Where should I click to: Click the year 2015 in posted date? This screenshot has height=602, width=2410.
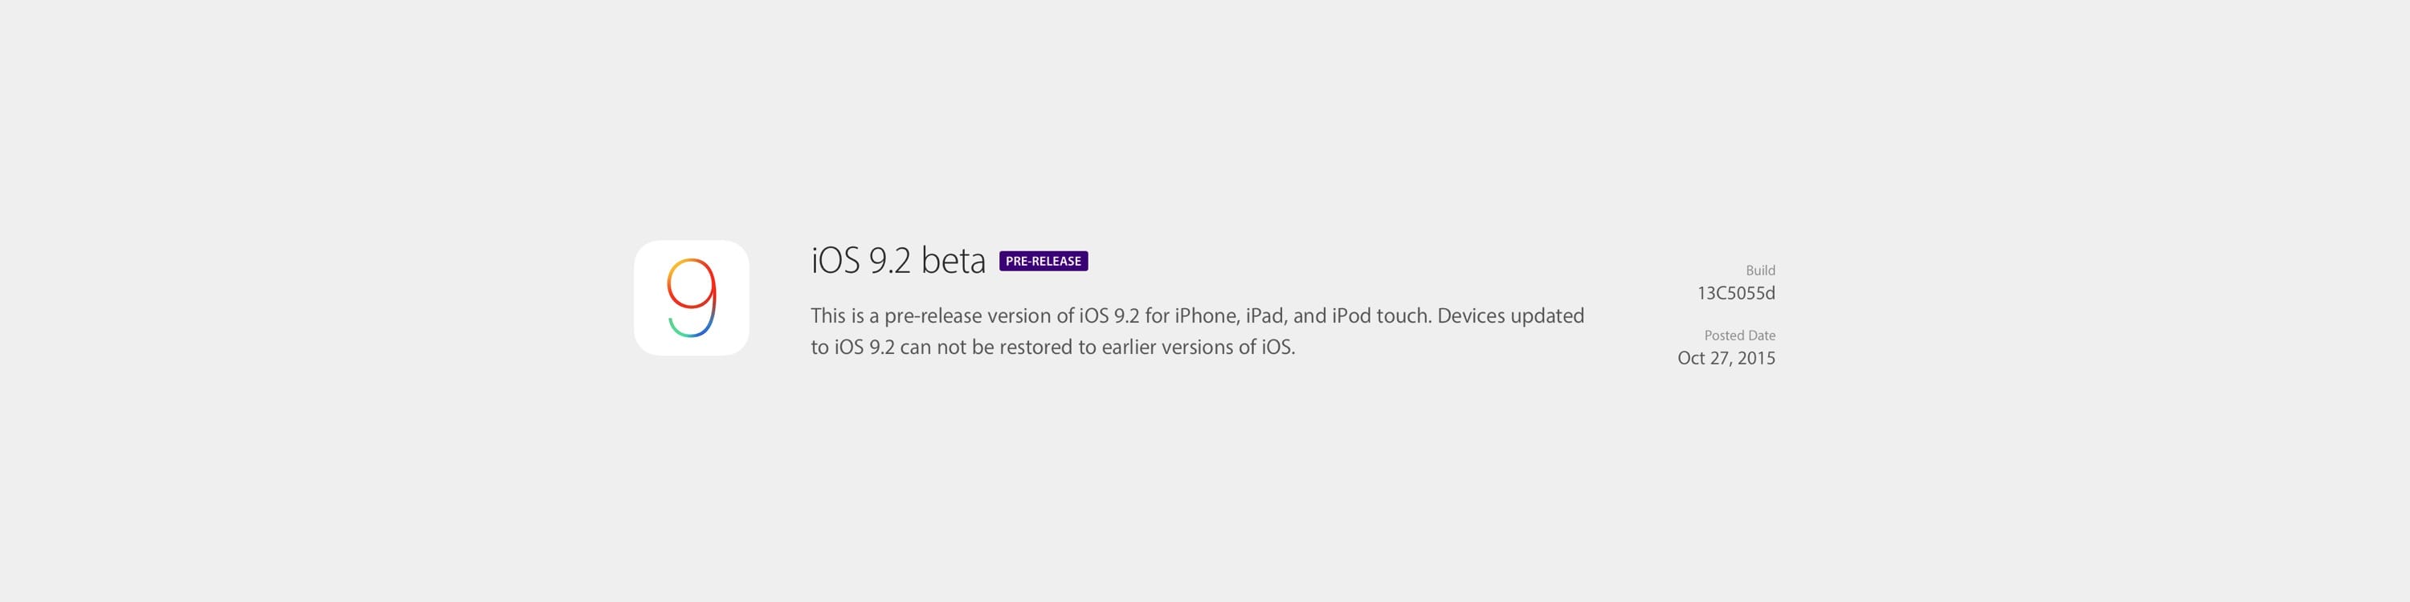pyautogui.click(x=1756, y=358)
